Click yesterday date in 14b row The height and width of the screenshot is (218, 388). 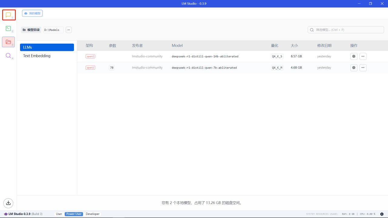point(324,56)
